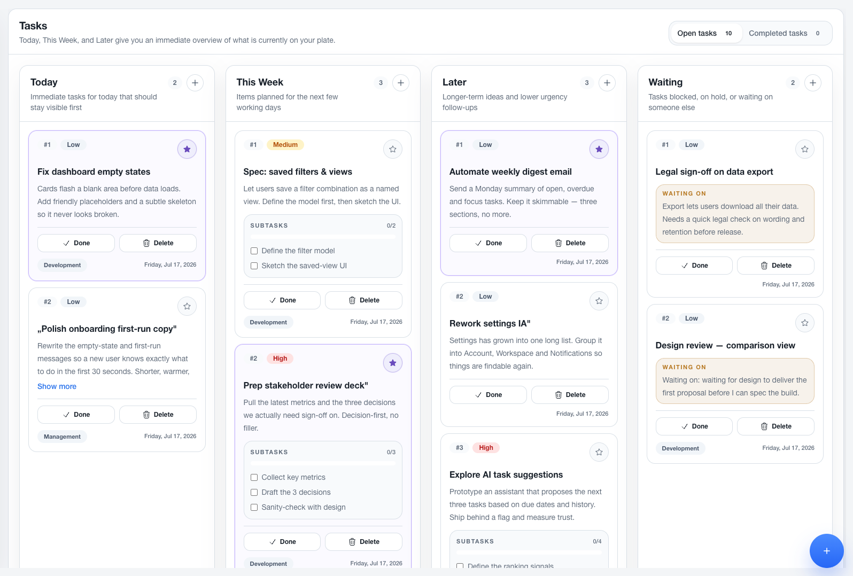Image resolution: width=853 pixels, height=576 pixels.
Task: Delete the Rework settings IA task
Action: point(570,395)
